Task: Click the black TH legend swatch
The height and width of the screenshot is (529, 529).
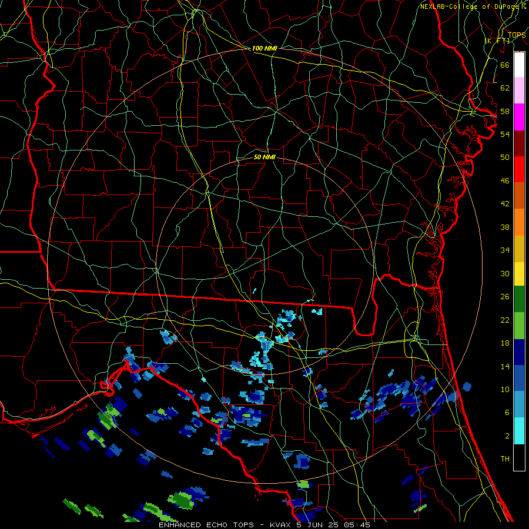Action: [x=519, y=457]
